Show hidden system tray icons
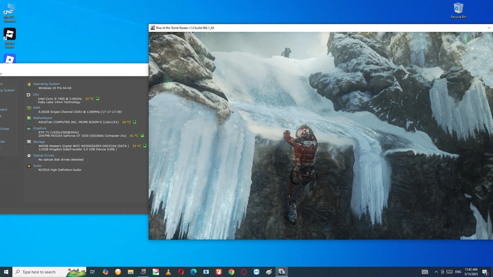The image size is (493, 277). click(436, 272)
